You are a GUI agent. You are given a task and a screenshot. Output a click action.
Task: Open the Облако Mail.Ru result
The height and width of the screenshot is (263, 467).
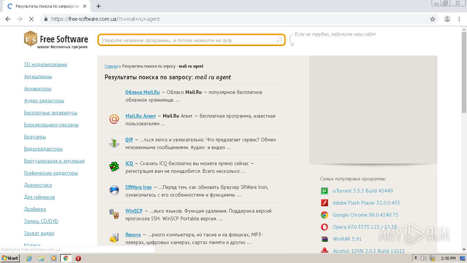point(142,92)
